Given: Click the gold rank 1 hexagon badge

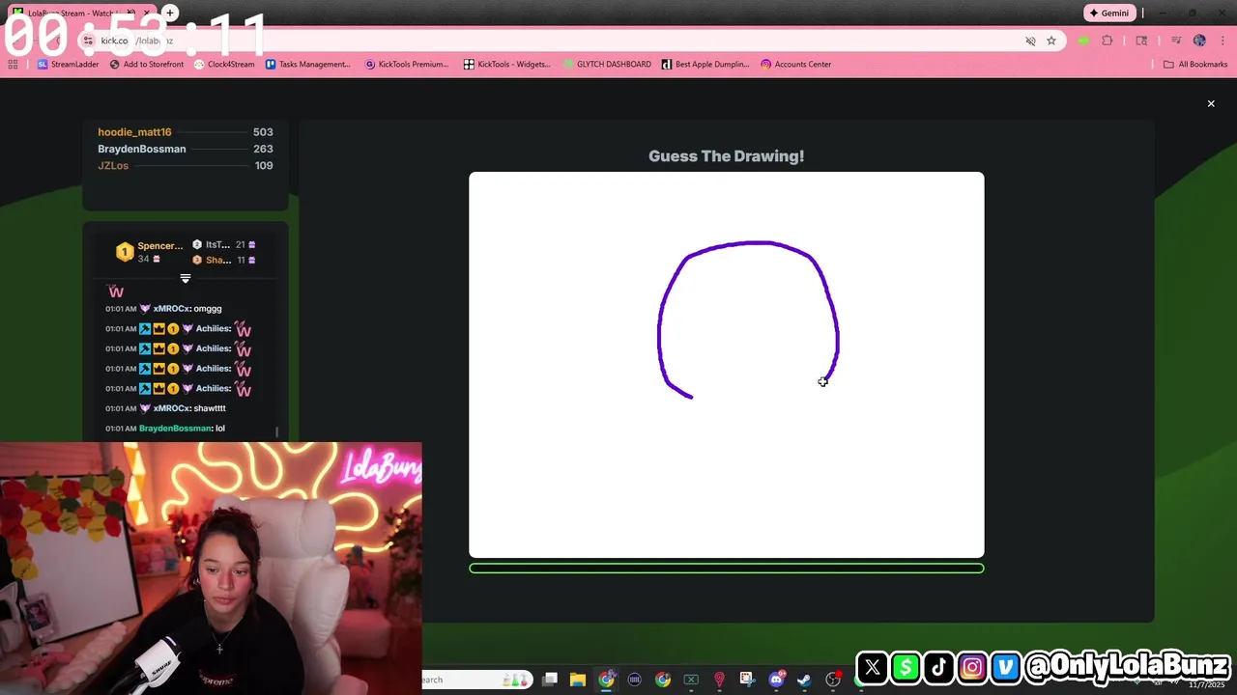Looking at the screenshot, I should tap(124, 252).
